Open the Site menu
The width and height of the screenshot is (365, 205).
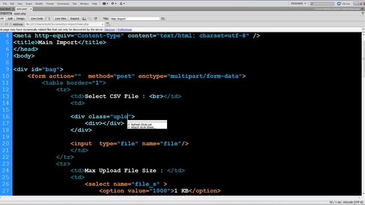[75, 3]
